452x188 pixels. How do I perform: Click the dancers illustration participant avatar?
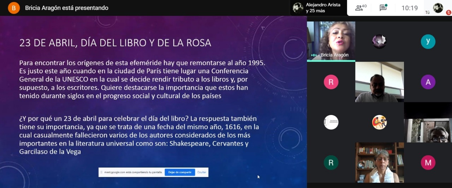pos(379,122)
